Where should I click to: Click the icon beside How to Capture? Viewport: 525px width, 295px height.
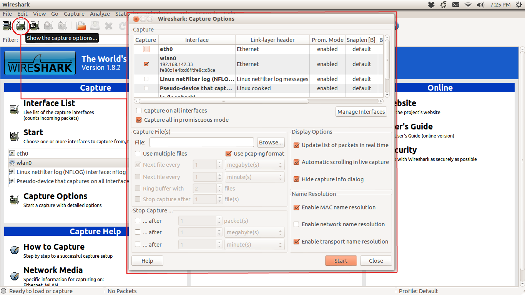click(x=14, y=250)
